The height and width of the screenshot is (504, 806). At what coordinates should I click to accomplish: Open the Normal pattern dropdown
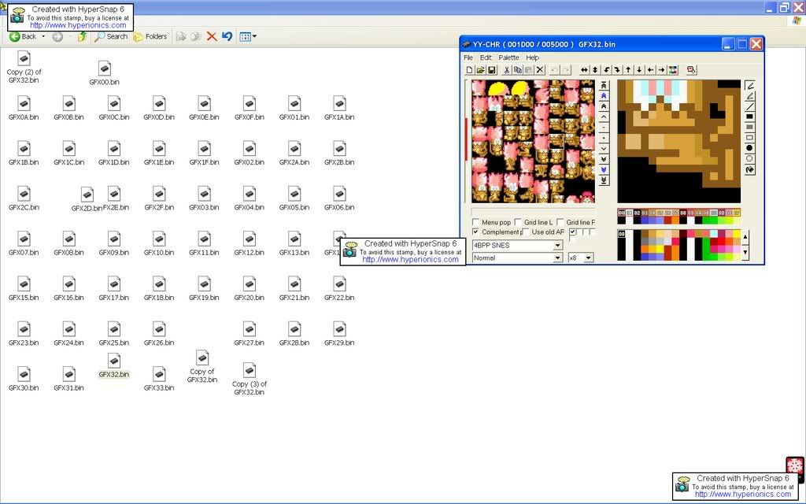558,258
